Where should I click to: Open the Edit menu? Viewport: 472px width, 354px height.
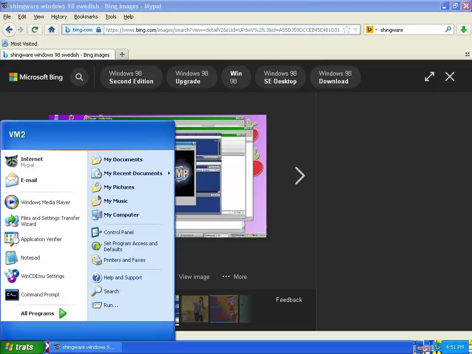[22, 17]
